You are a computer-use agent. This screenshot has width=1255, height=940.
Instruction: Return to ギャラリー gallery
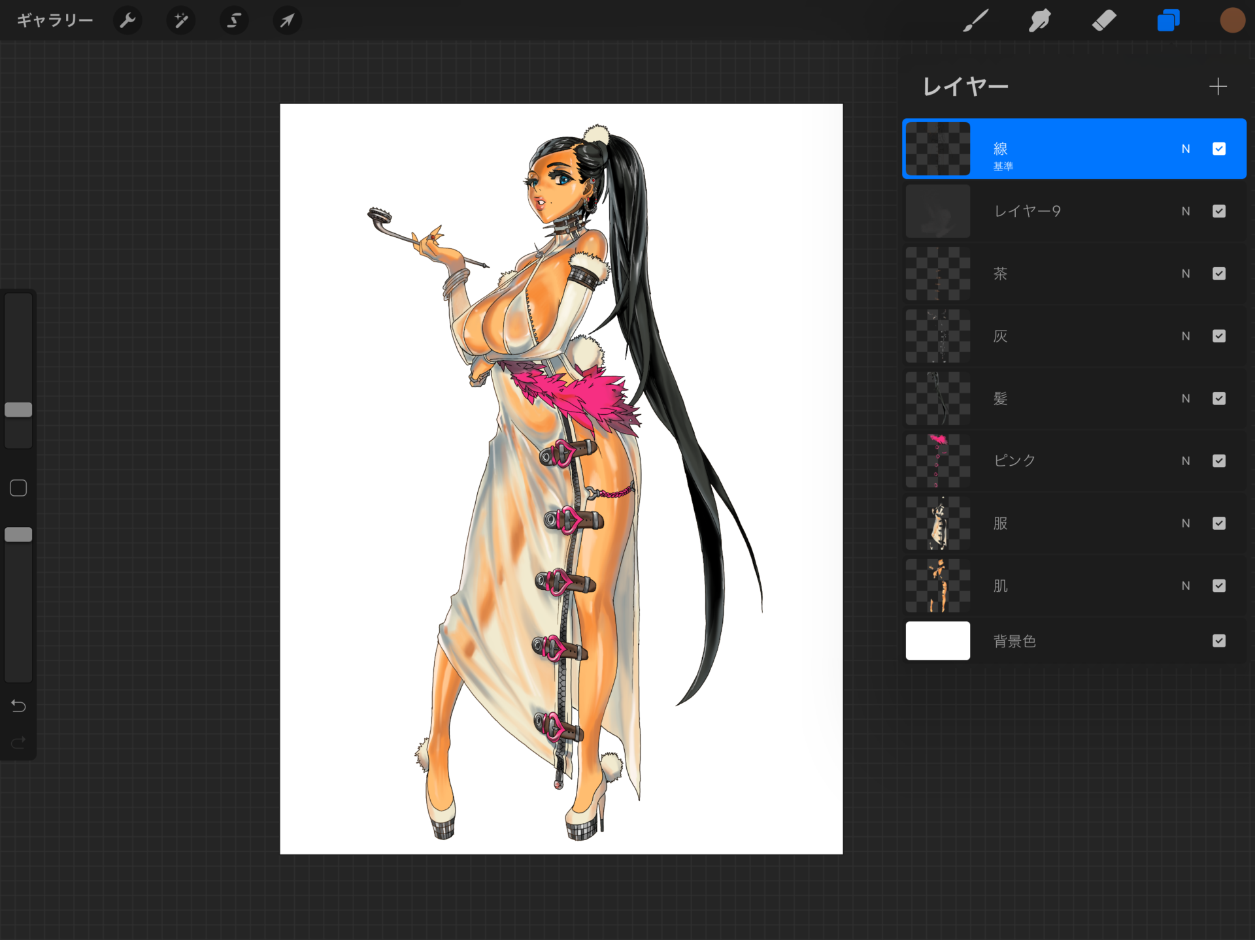pyautogui.click(x=55, y=21)
